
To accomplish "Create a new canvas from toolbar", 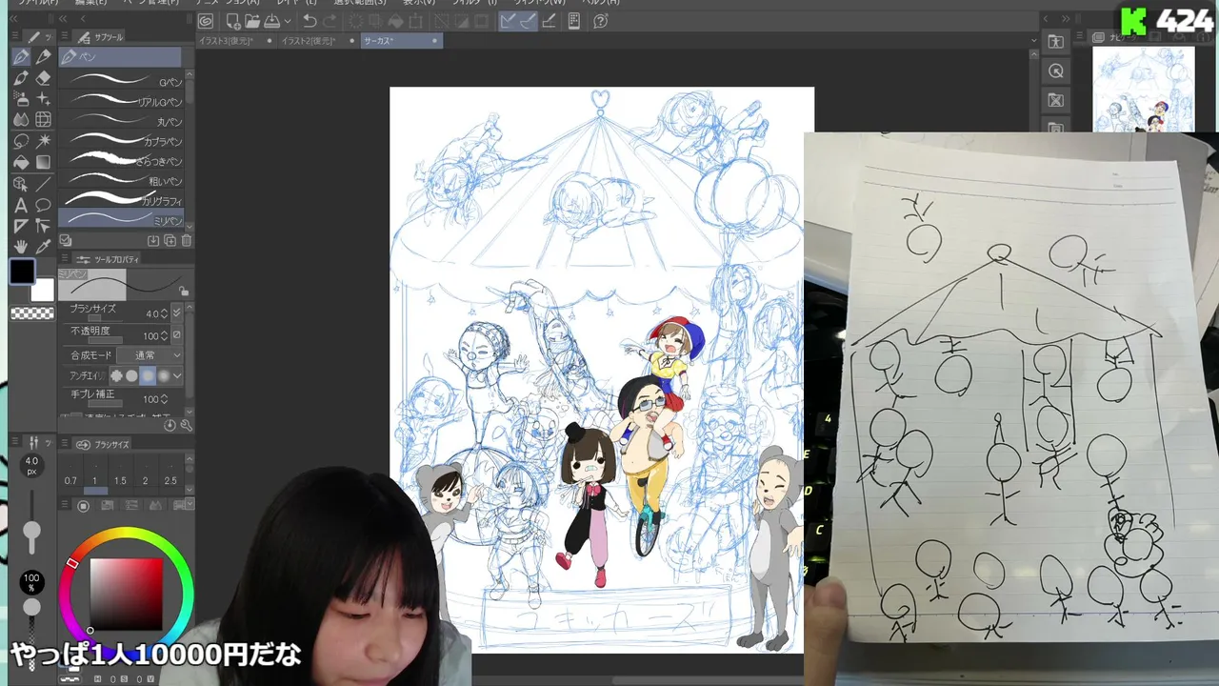I will [x=233, y=21].
